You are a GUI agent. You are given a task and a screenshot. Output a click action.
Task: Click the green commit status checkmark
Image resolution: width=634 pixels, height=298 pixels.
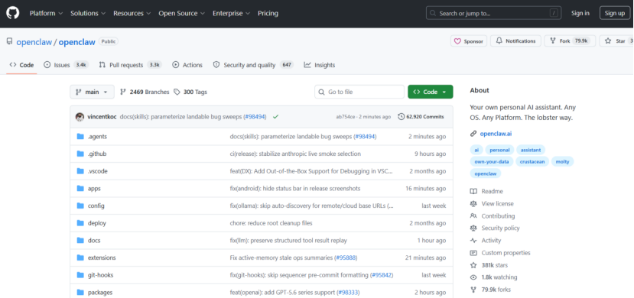[x=276, y=117]
